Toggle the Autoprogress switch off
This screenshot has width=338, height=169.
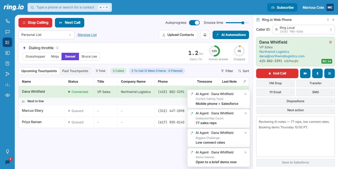tap(194, 23)
